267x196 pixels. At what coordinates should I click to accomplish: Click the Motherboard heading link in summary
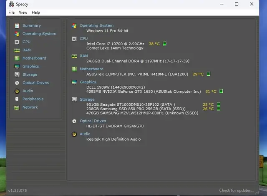click(91, 69)
